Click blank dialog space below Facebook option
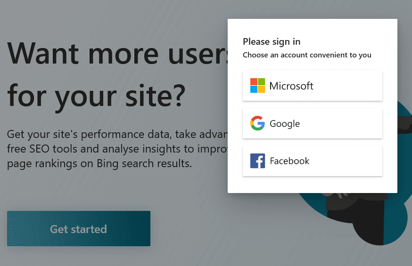Screen dimensions: 412x266 312,185
